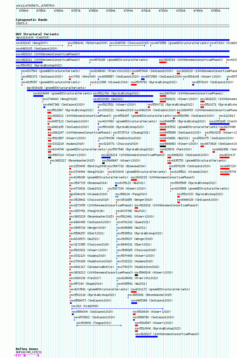Open the esv2744443 (Wong2012b) label
The width and height of the screenshot is (237, 358).
[x=60, y=99]
